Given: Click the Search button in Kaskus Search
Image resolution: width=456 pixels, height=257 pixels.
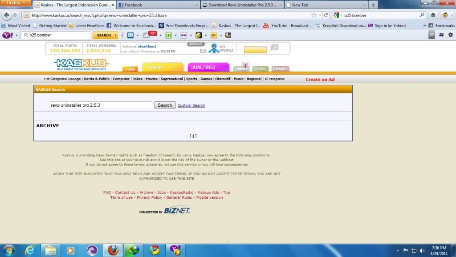Looking at the screenshot, I should click(x=165, y=105).
